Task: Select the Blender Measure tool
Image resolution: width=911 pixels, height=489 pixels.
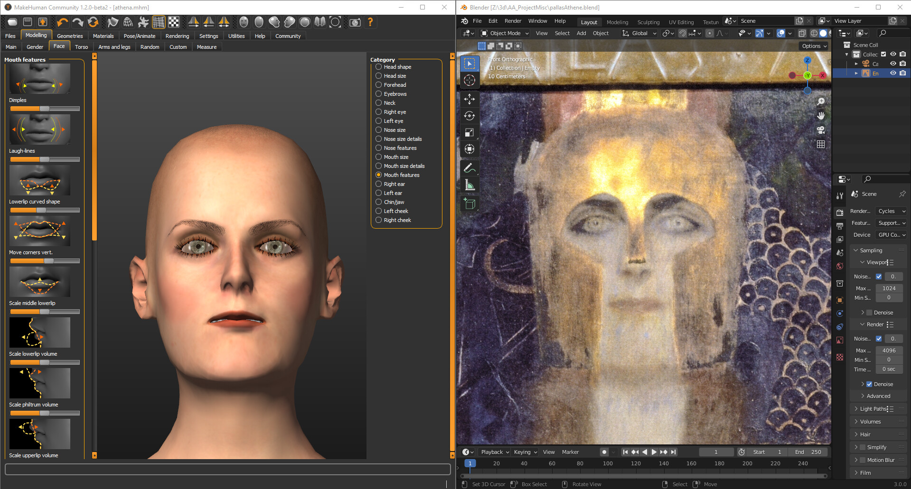Action: [x=470, y=185]
